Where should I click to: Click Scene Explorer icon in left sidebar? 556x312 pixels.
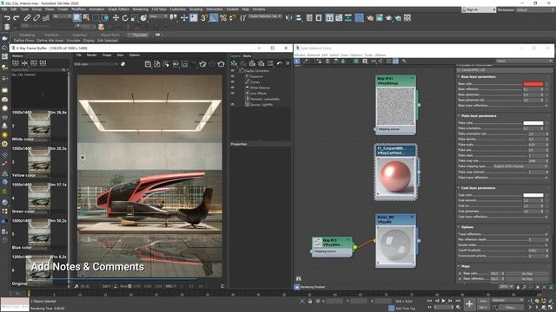(x=4, y=56)
